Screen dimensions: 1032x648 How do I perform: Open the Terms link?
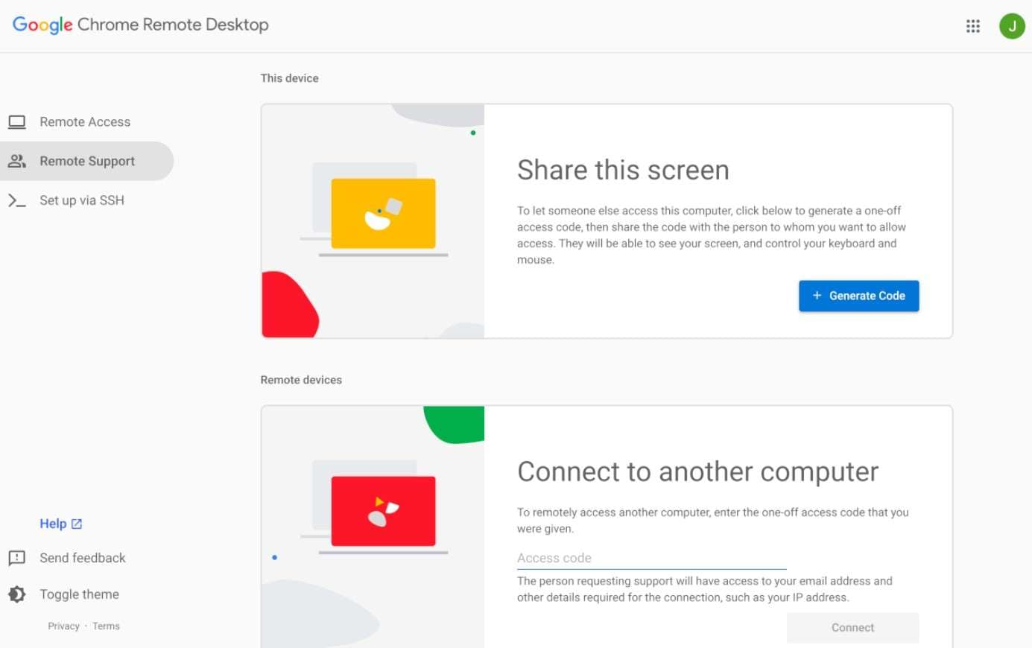pos(106,626)
